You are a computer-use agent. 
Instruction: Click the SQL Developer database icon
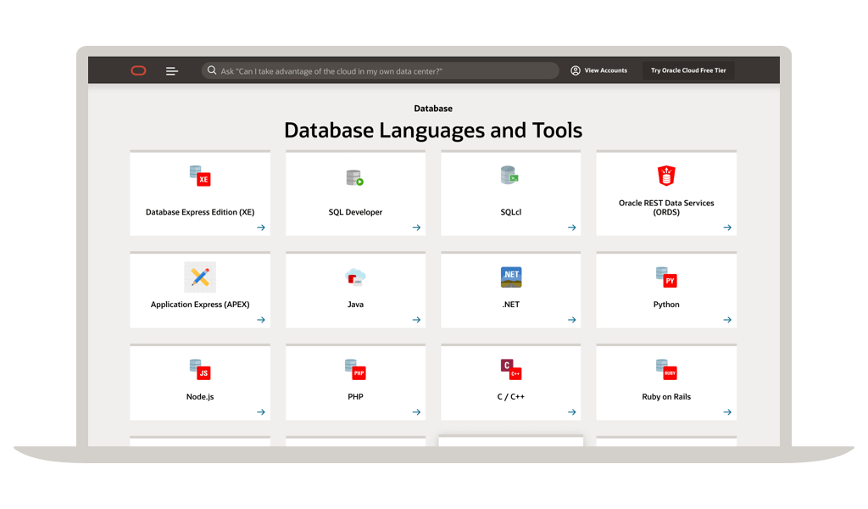click(355, 178)
